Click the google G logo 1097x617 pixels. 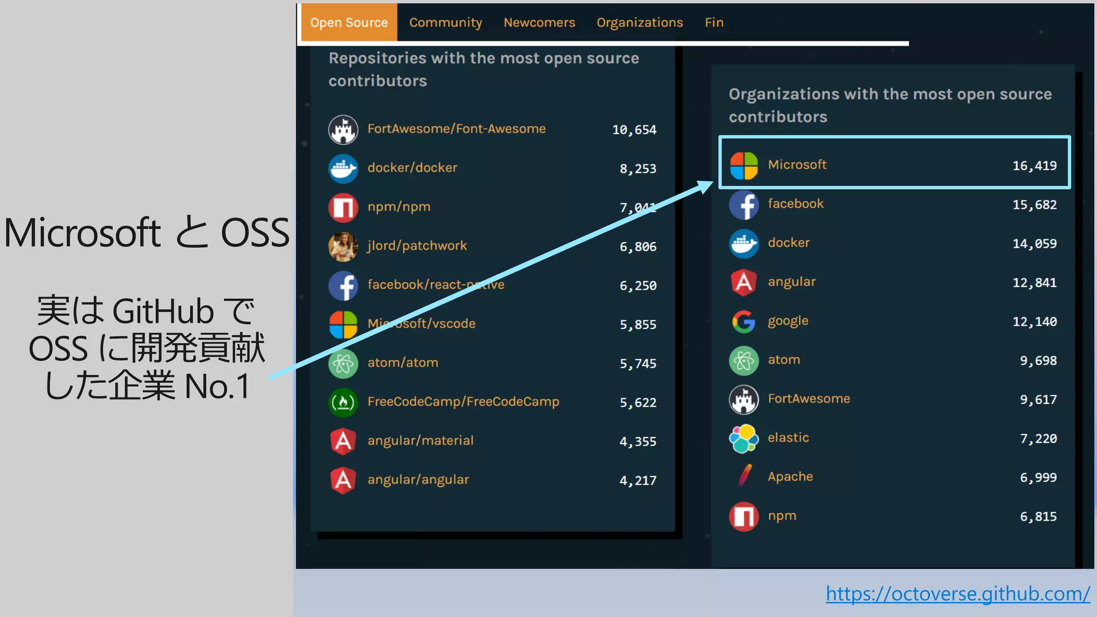744,321
